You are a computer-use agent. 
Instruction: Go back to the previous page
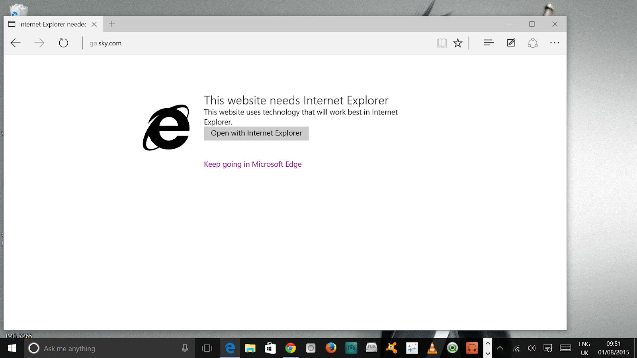(16, 43)
